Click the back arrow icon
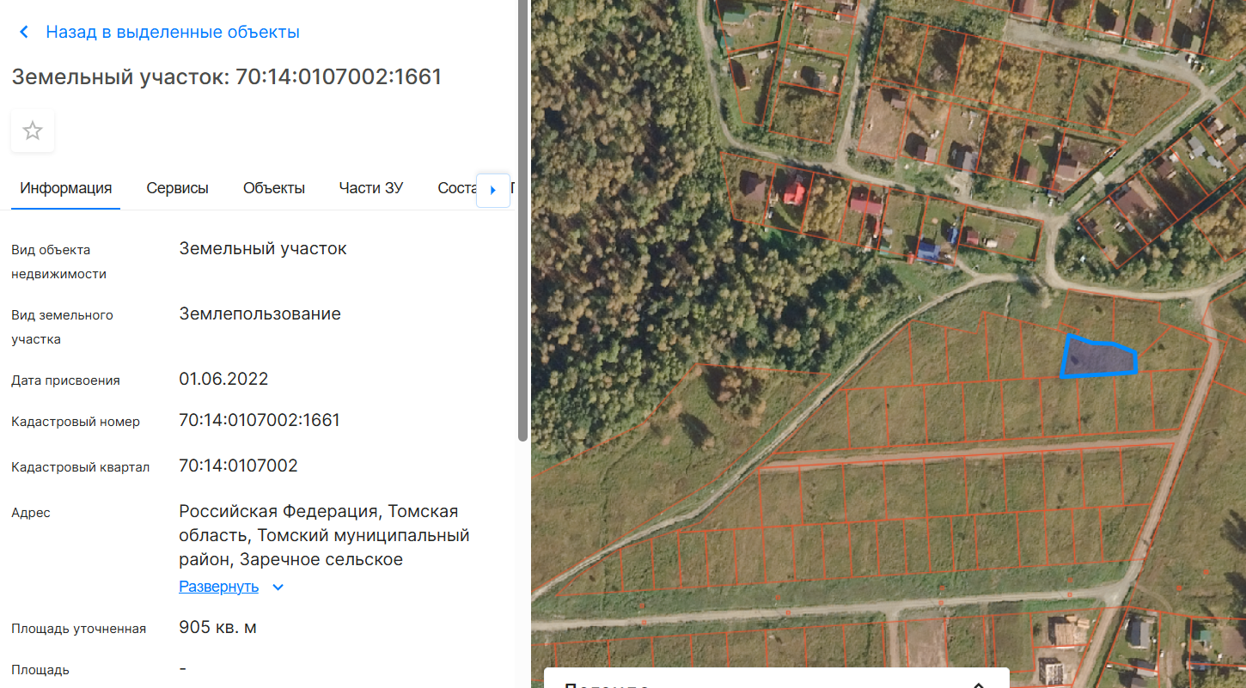Image resolution: width=1246 pixels, height=688 pixels. (24, 33)
